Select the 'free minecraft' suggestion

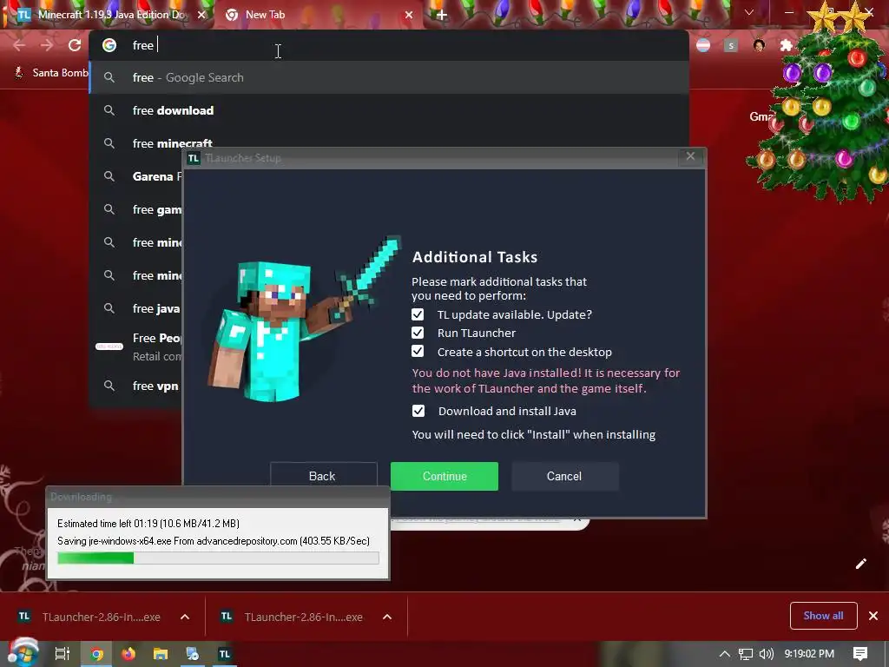[x=389, y=142]
